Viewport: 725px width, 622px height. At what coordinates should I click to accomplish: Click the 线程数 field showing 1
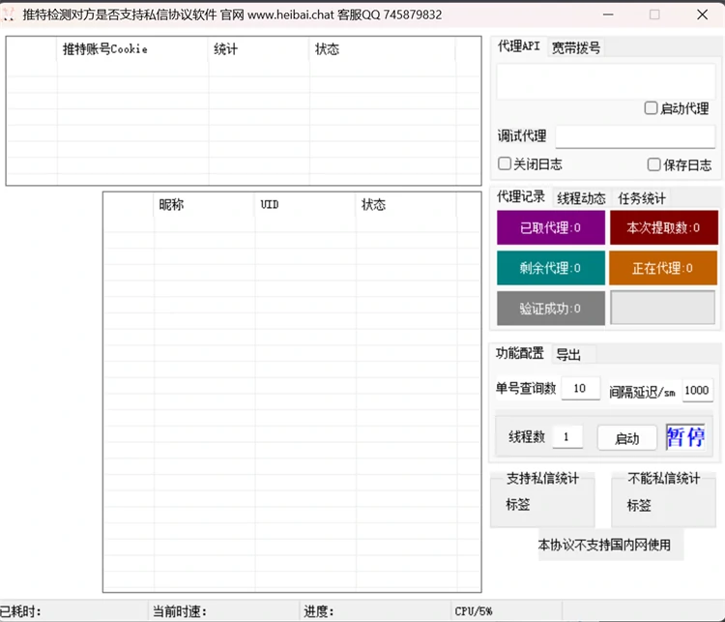tap(567, 437)
